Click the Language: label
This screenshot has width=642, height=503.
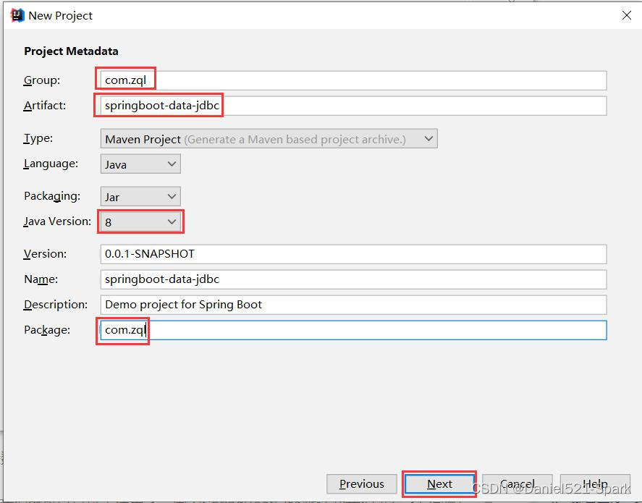click(x=51, y=164)
